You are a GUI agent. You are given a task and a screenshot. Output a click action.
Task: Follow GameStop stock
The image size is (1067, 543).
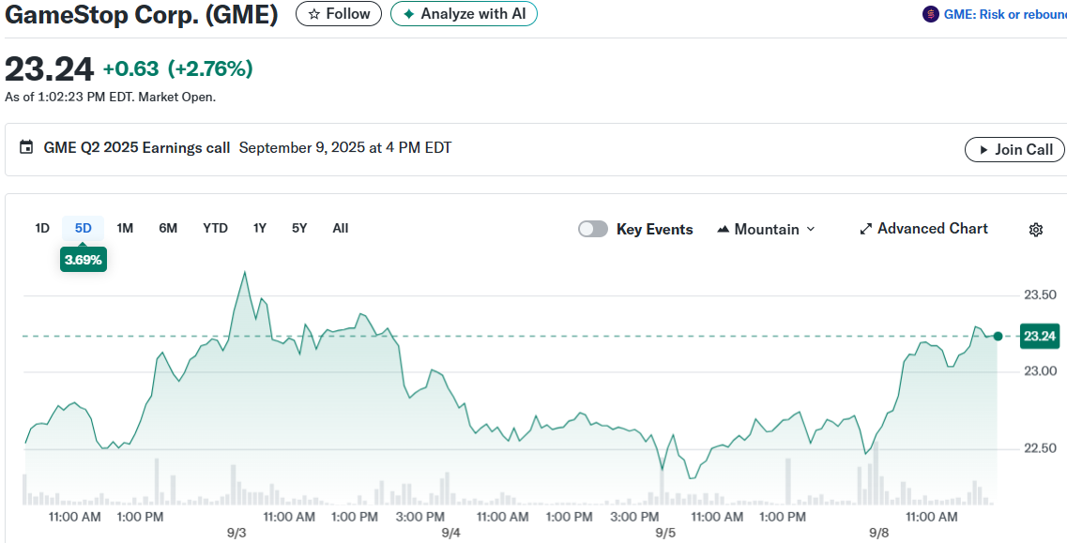click(339, 14)
